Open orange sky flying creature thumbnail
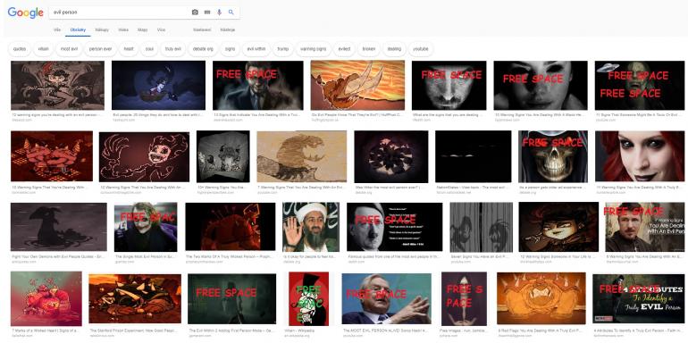 [357, 85]
